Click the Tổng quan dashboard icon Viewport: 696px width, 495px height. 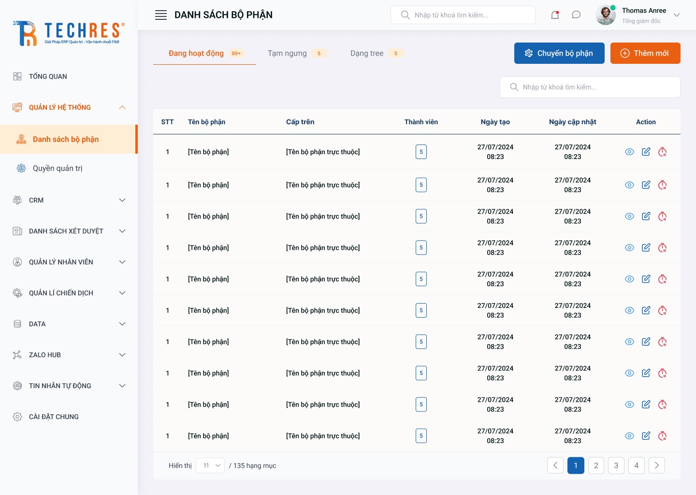17,76
